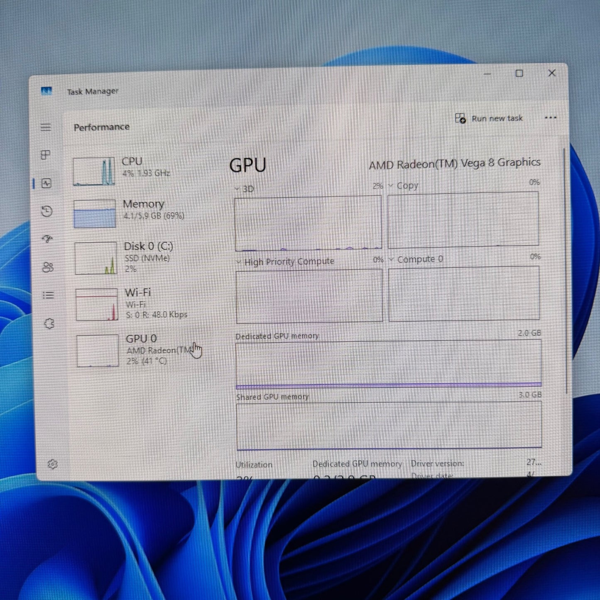Image resolution: width=600 pixels, height=600 pixels.
Task: Click the 3D engine usage graph
Action: pos(308,223)
